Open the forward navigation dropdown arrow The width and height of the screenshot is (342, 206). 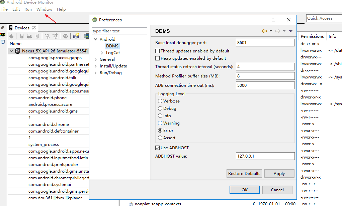tap(284, 31)
